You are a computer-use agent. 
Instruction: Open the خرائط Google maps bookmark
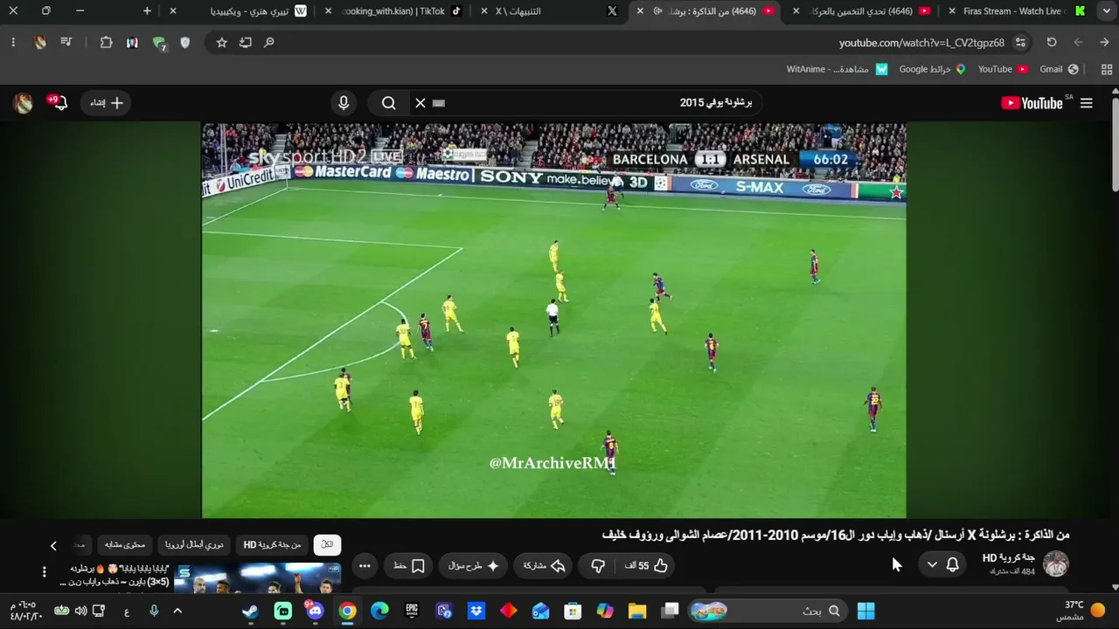(x=932, y=69)
